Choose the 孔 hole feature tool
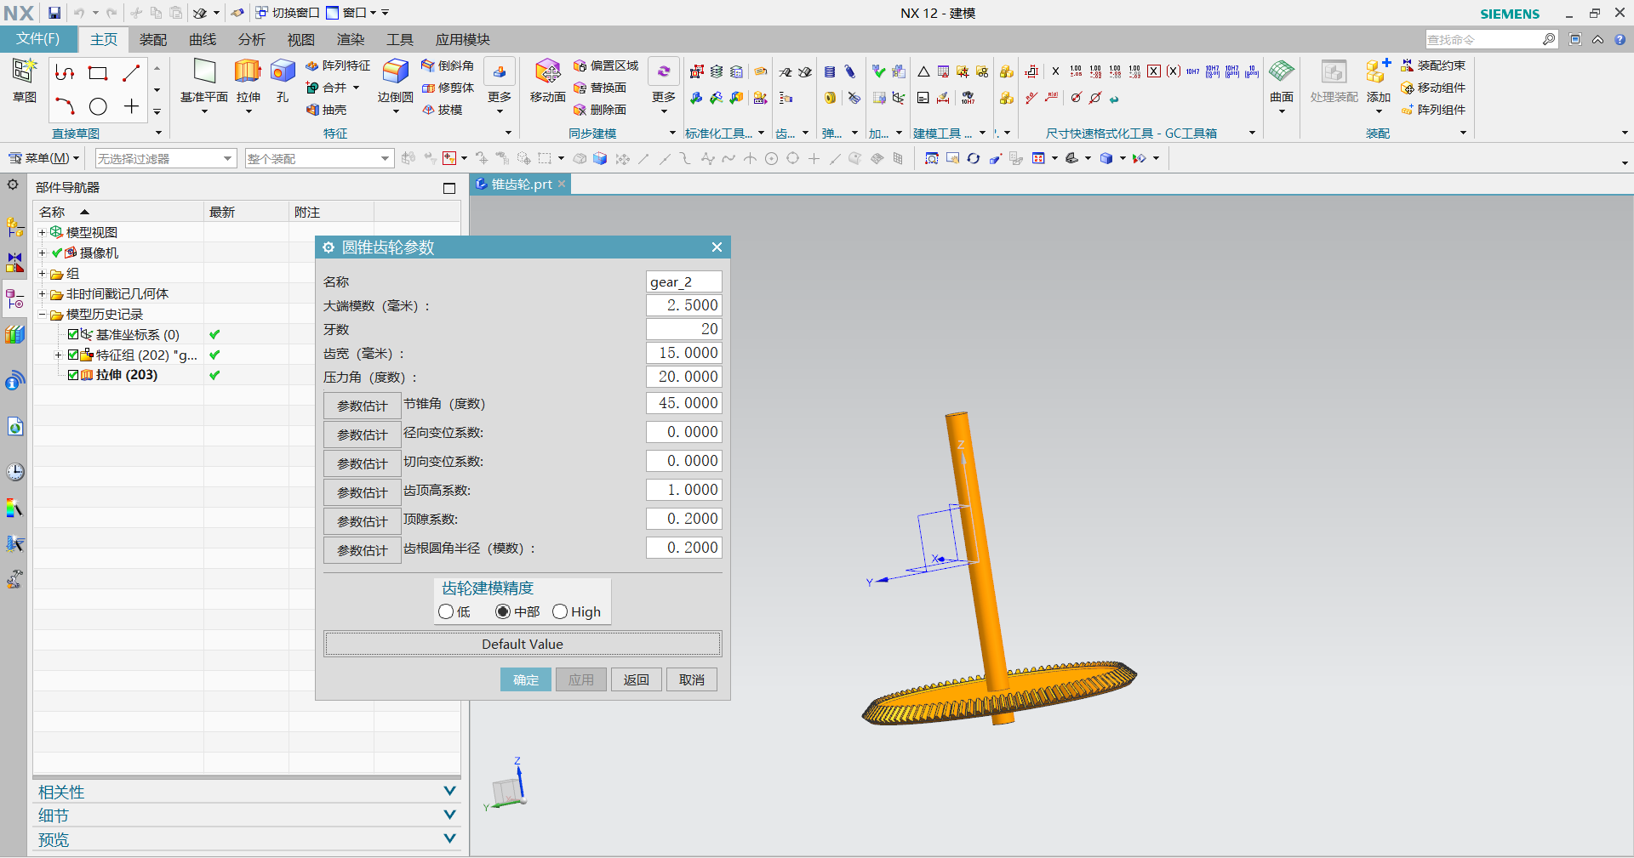 pos(283,82)
